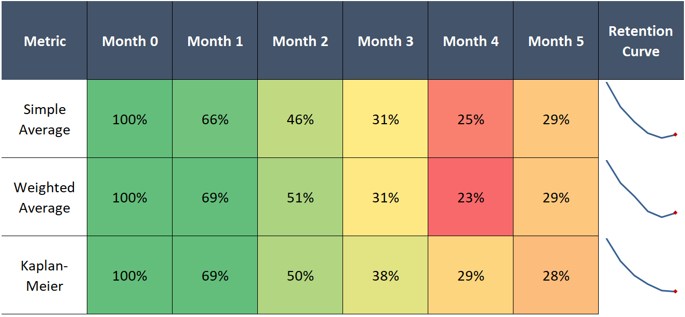The height and width of the screenshot is (317, 685).
Task: Click the Simple Average sparkline chart
Action: point(641,119)
